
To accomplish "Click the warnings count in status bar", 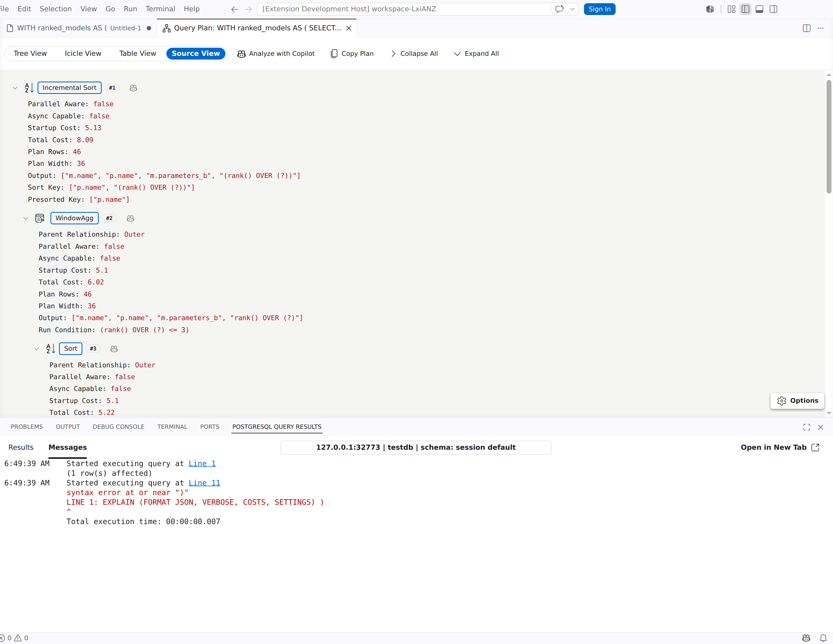I will pos(21,638).
